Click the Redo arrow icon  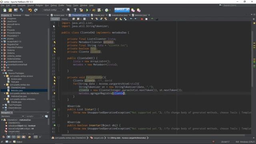coord(36,10)
